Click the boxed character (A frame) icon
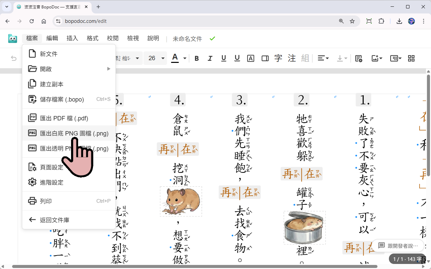 click(x=251, y=58)
